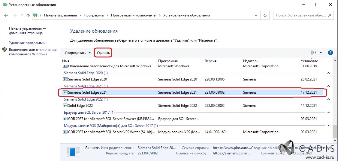Click icon of SQL Server Browser GDR item
Viewport: 338px width, 161px height.
coord(65,119)
